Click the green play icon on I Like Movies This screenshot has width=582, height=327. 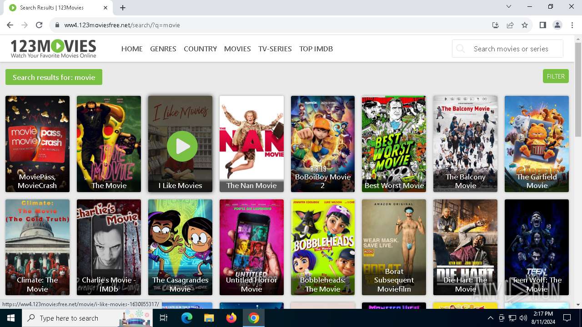tap(182, 146)
